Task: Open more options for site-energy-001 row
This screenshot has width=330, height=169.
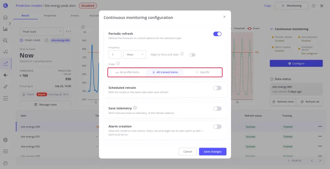Action: (320, 137)
